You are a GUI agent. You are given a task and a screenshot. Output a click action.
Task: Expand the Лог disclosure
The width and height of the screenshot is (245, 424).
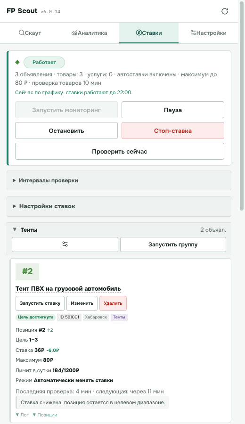22,415
